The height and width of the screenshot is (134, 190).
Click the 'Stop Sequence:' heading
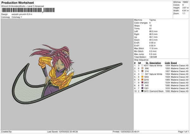(x=141, y=60)
